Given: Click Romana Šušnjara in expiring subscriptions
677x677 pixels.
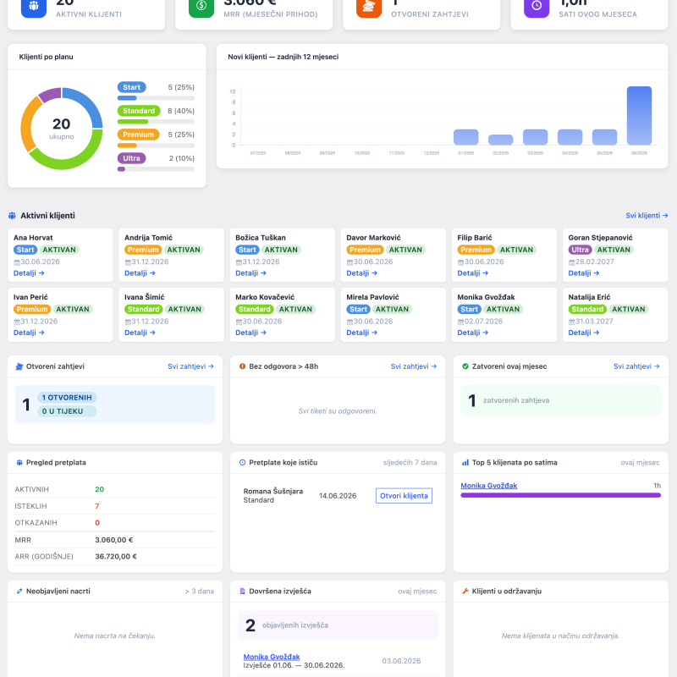Looking at the screenshot, I should (272, 492).
